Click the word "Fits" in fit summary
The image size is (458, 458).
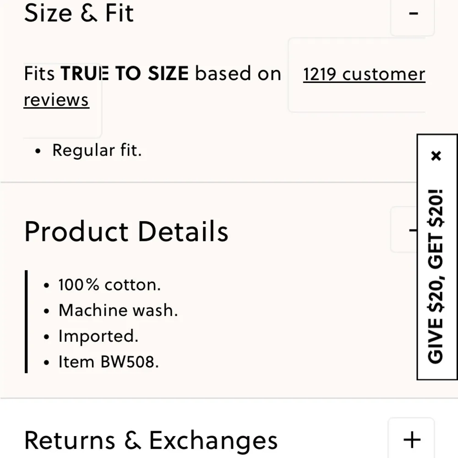pos(39,74)
